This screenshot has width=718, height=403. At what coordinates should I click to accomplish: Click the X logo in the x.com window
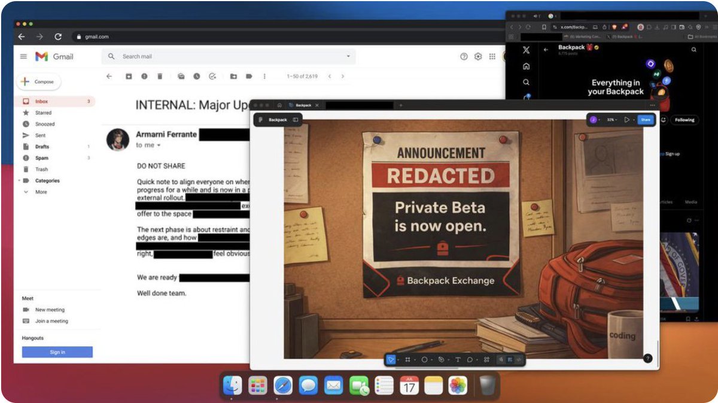(x=526, y=50)
